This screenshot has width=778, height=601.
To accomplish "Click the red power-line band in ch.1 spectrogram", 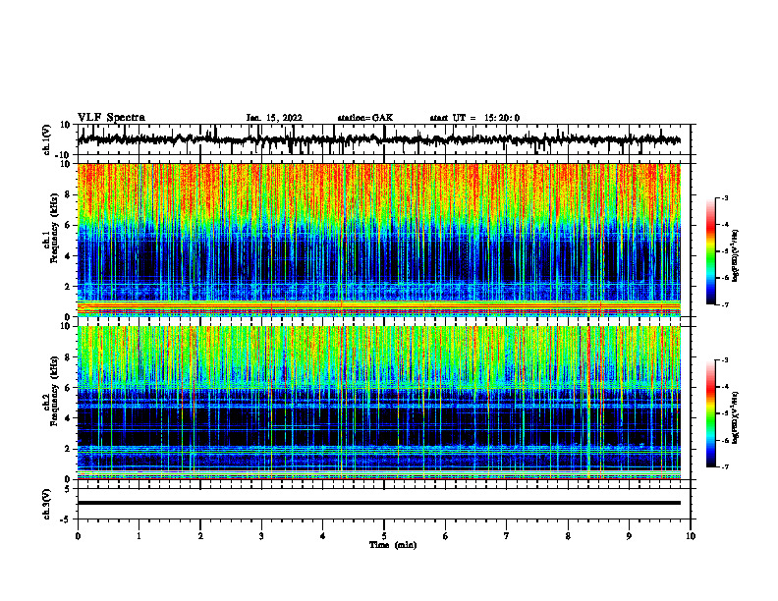I will [x=379, y=308].
